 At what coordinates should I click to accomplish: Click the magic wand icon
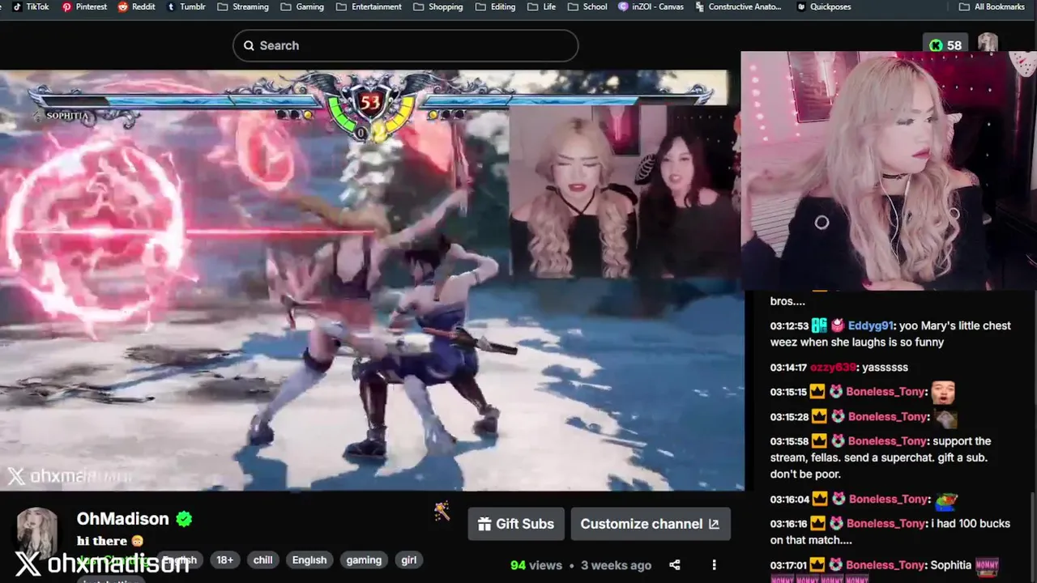coord(442,511)
